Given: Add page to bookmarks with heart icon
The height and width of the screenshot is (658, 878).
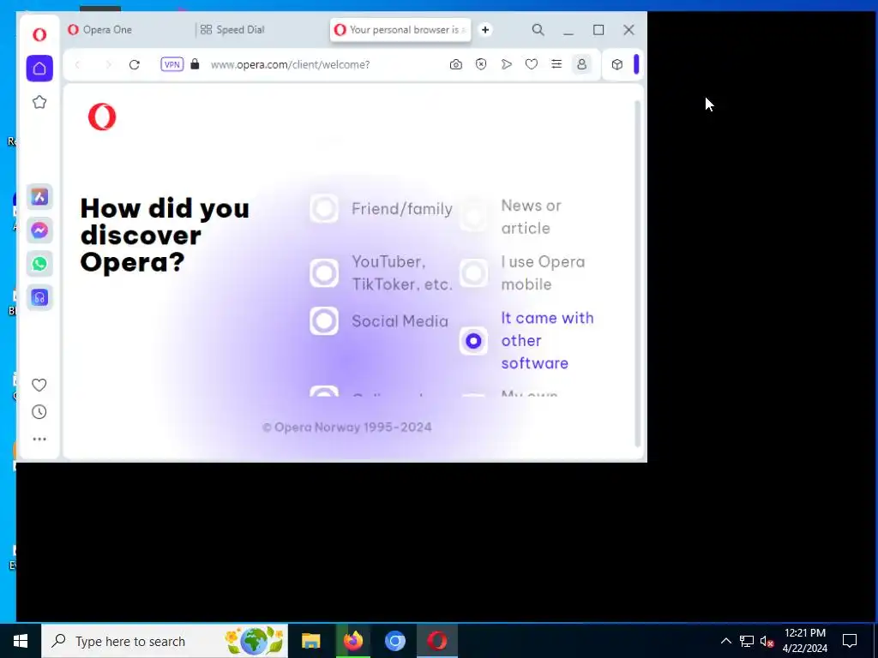Looking at the screenshot, I should point(532,64).
